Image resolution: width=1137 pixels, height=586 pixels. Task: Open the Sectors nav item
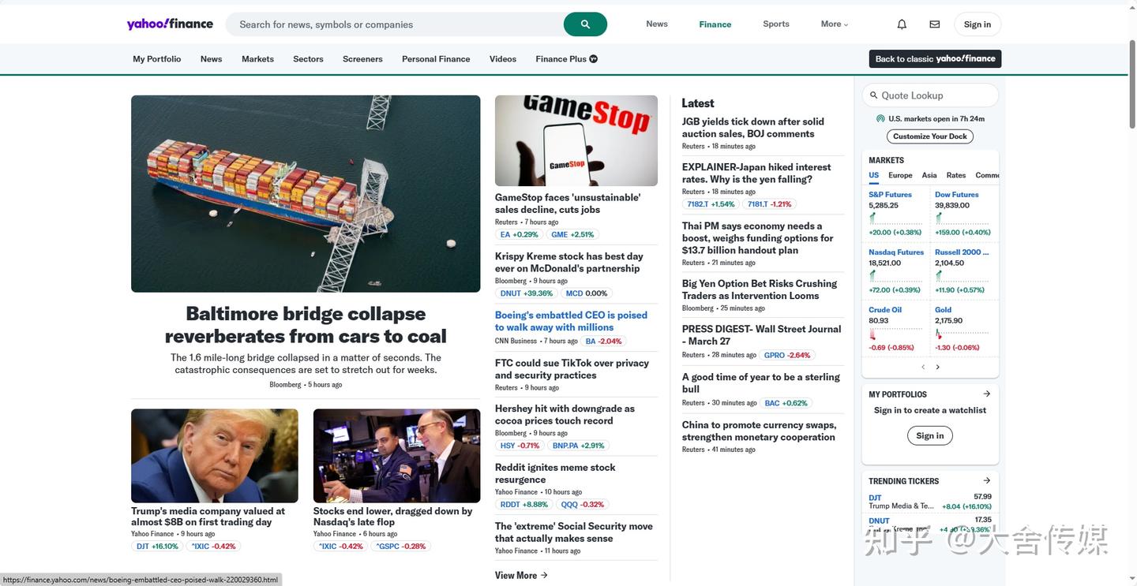tap(308, 59)
